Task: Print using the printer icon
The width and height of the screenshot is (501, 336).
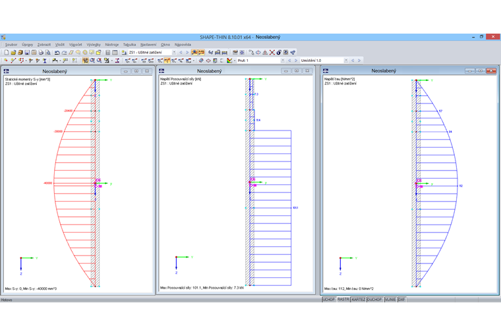Action: point(41,53)
